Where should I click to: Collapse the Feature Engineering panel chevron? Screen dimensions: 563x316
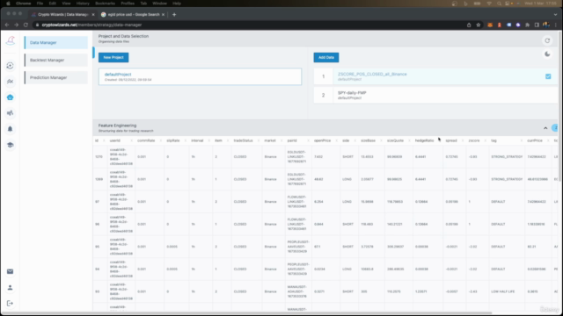pos(545,128)
